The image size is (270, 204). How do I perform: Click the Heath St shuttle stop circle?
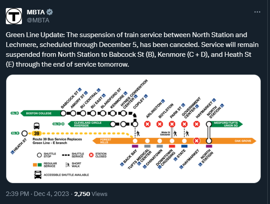tap(24, 133)
